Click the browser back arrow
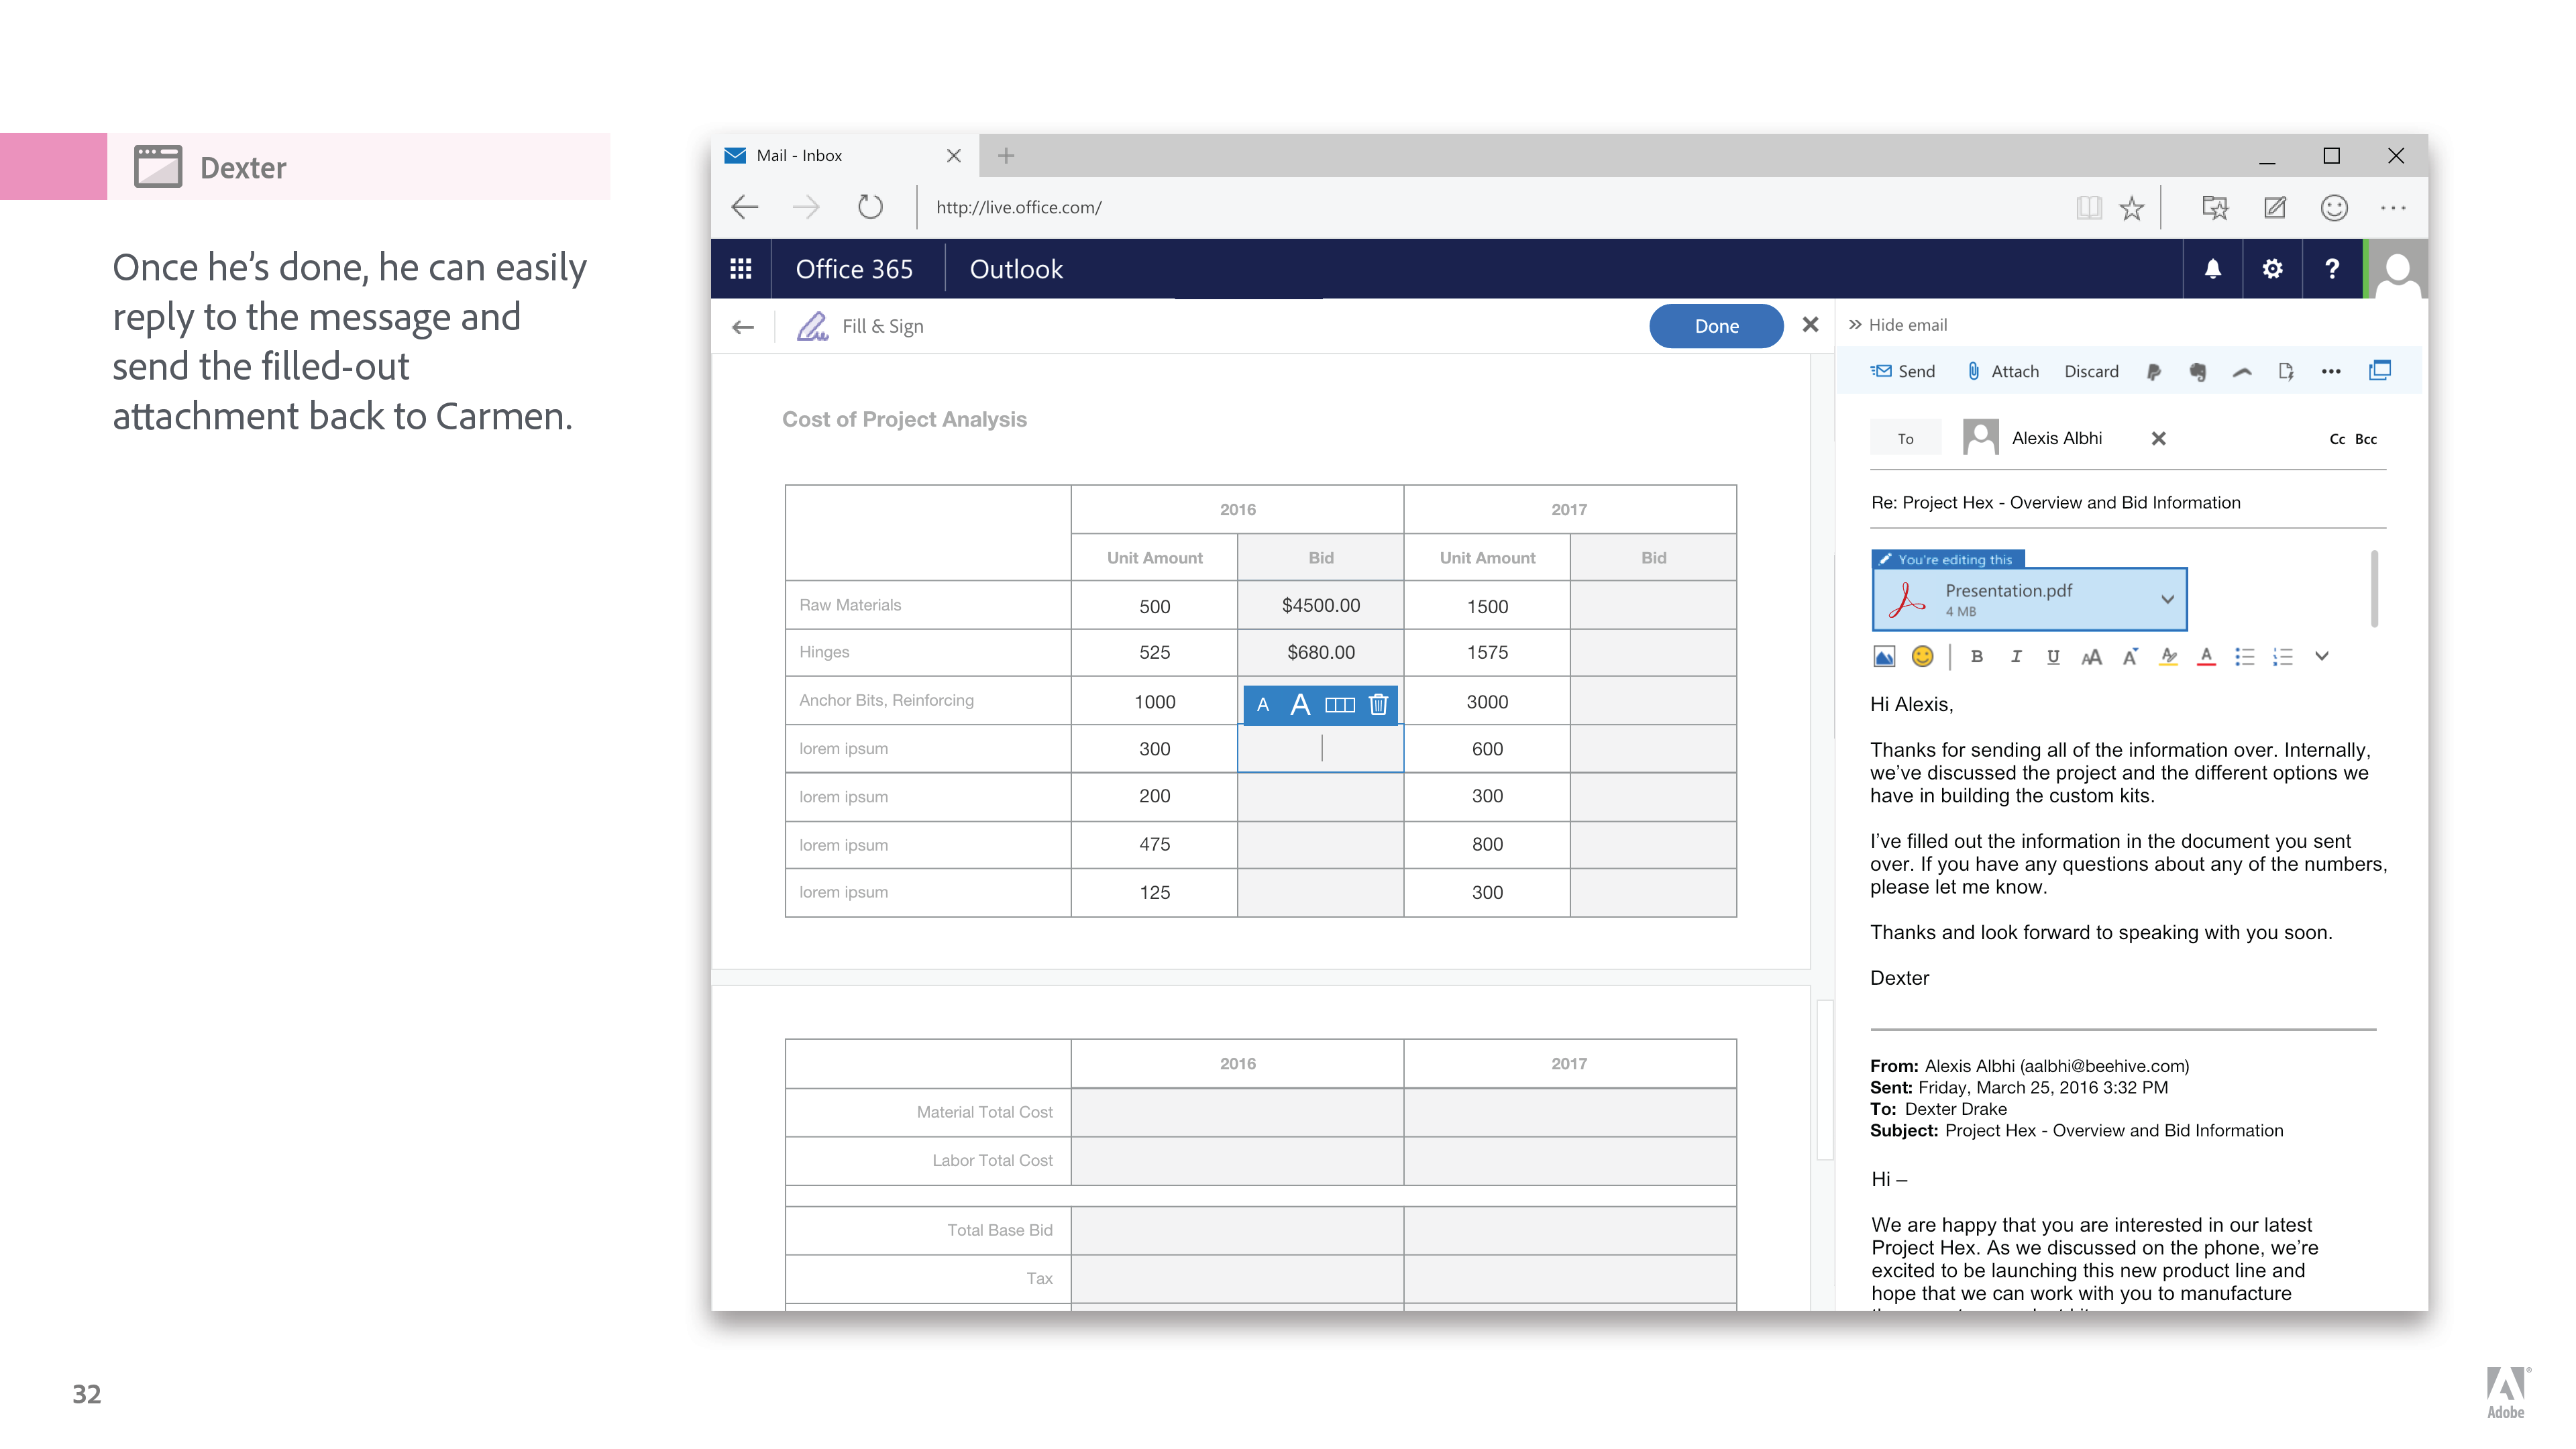The image size is (2576, 1449). [x=745, y=207]
